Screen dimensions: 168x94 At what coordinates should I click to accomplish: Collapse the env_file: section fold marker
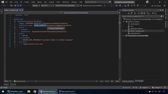[x=15, y=42]
